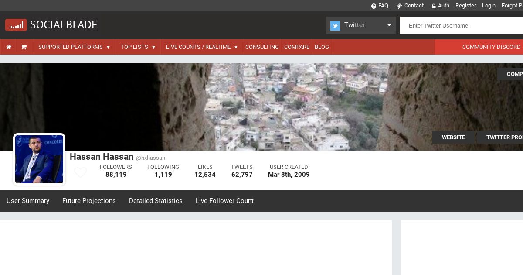This screenshot has width=523, height=275.
Task: Click the Enter Twitter Username field
Action: (x=462, y=25)
